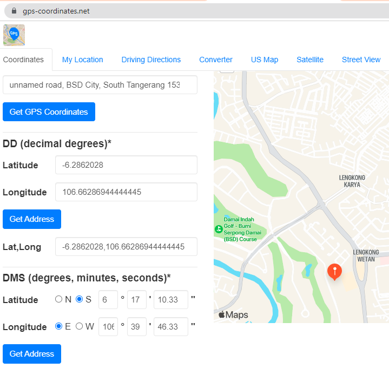389x368 pixels.
Task: Click the gps-coordinates.net URL text
Action: tap(56, 11)
